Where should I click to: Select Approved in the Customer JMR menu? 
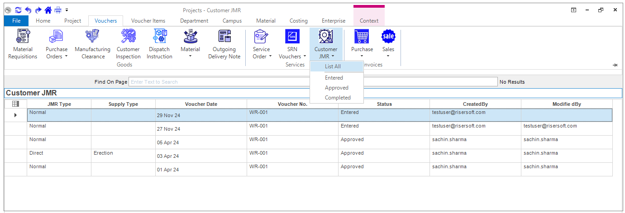(x=336, y=88)
